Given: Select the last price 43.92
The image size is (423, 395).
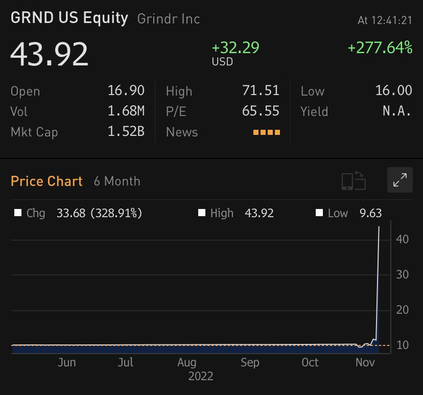Looking at the screenshot, I should [50, 54].
